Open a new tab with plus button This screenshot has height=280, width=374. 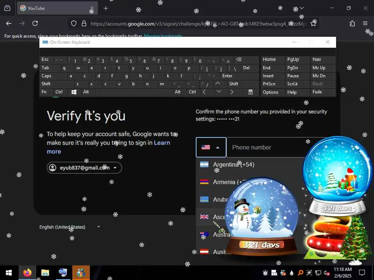106,8
